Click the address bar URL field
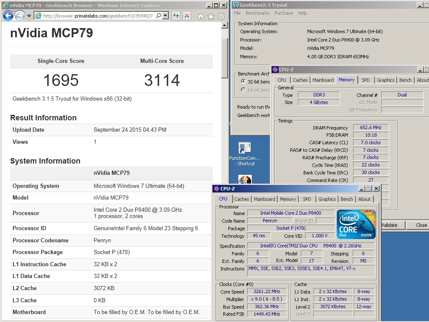Screen dimensions: 429x322 [x=98, y=16]
